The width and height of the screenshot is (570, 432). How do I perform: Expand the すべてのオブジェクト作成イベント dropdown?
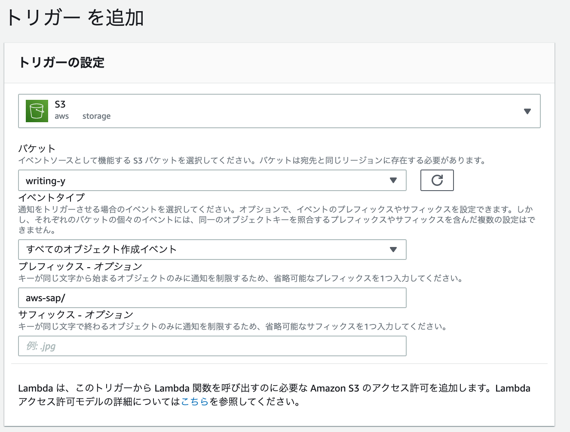(x=212, y=250)
